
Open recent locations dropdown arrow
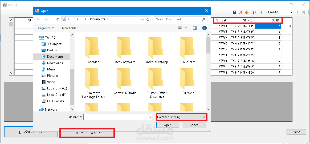(52, 19)
